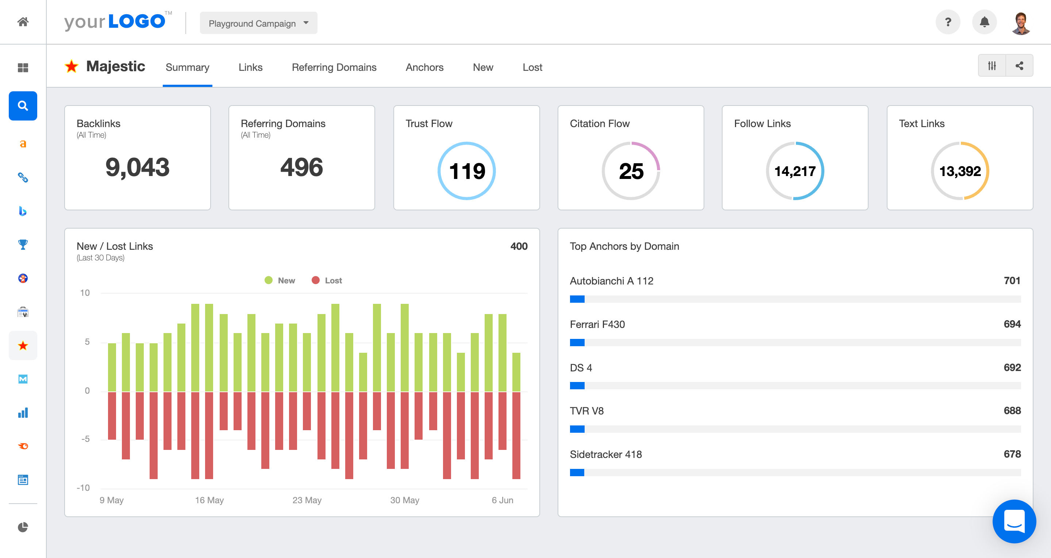The image size is (1051, 558).
Task: Click the Autobianchi A 112 progress bar
Action: tap(795, 299)
